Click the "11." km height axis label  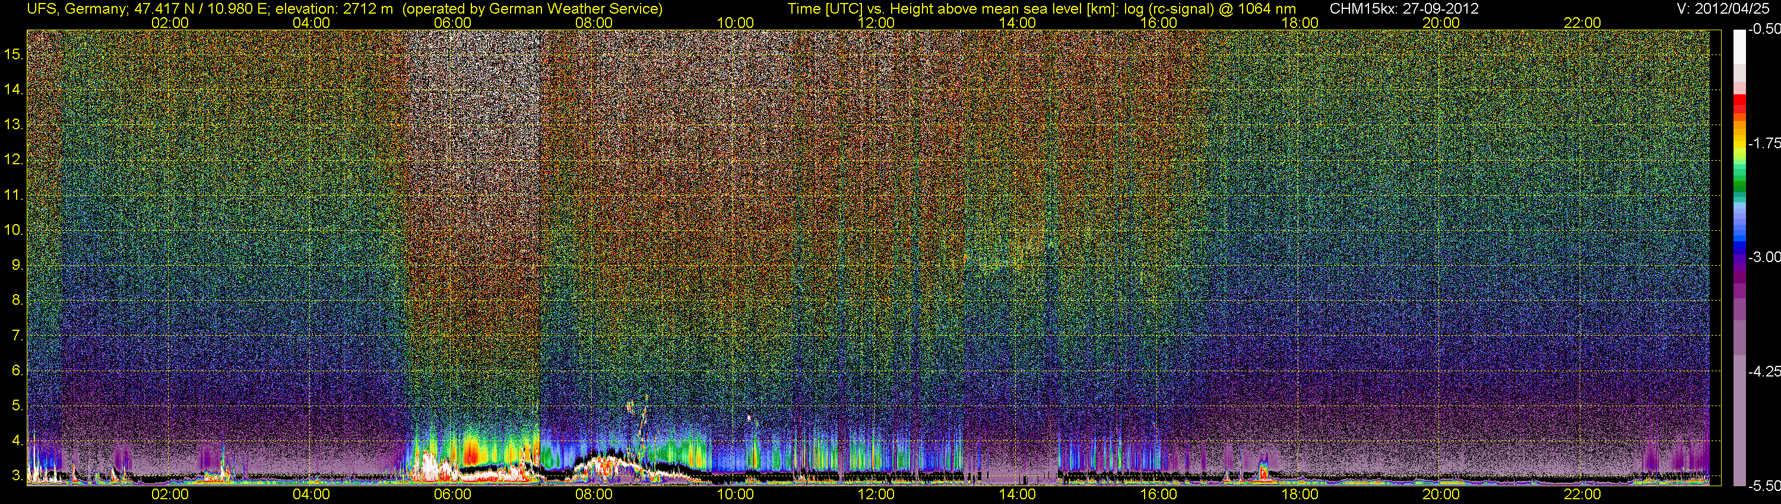pos(14,196)
